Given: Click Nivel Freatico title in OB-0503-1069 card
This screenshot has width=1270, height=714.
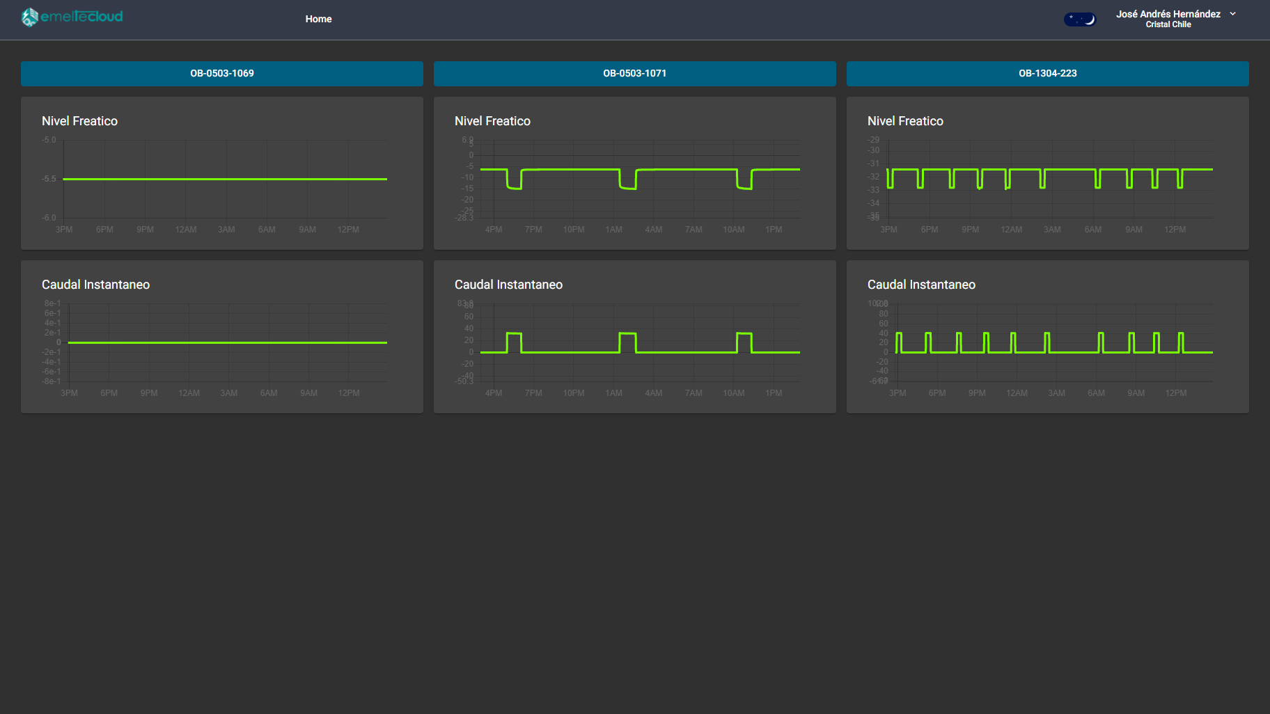Looking at the screenshot, I should pos(79,121).
